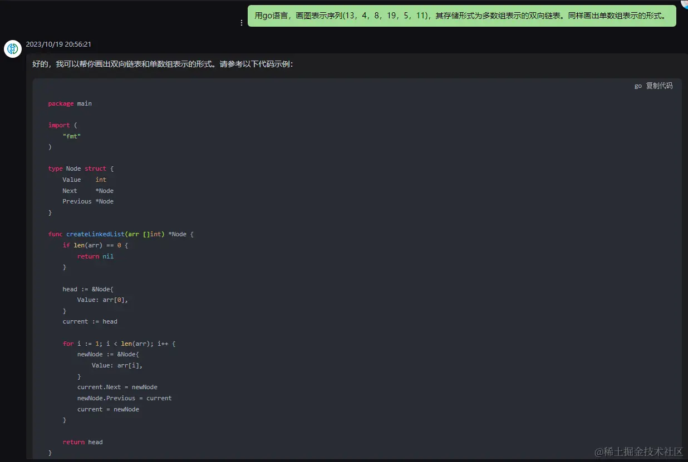688x462 pixels.
Task: Click the createLinkedList function signature
Action: point(121,234)
